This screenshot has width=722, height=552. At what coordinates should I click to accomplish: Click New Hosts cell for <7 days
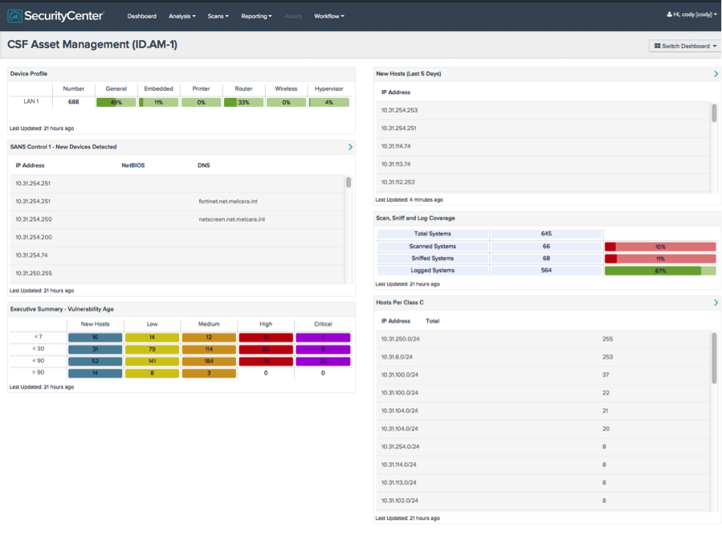95,337
